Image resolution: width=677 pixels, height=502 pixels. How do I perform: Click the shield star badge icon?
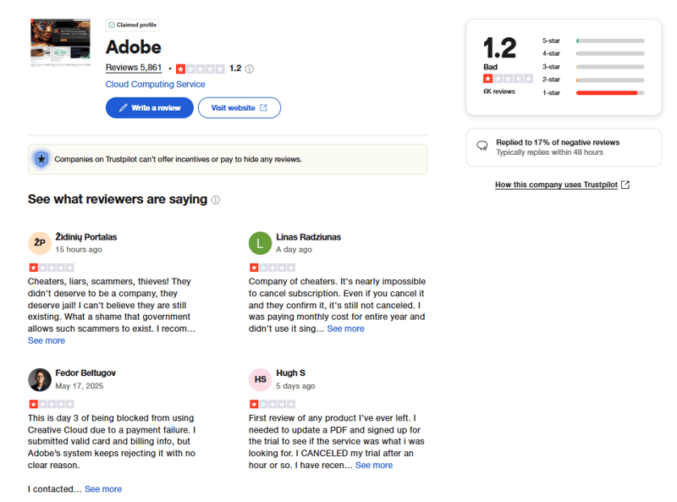pyautogui.click(x=41, y=159)
